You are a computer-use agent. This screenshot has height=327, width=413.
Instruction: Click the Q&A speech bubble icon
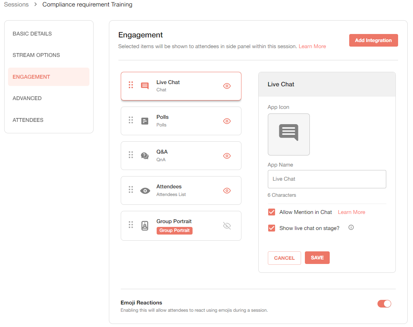144,155
